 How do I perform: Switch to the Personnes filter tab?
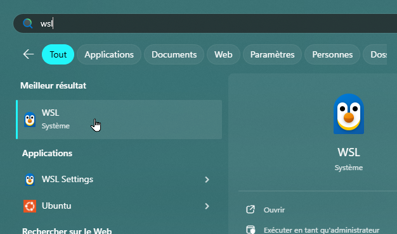click(332, 54)
